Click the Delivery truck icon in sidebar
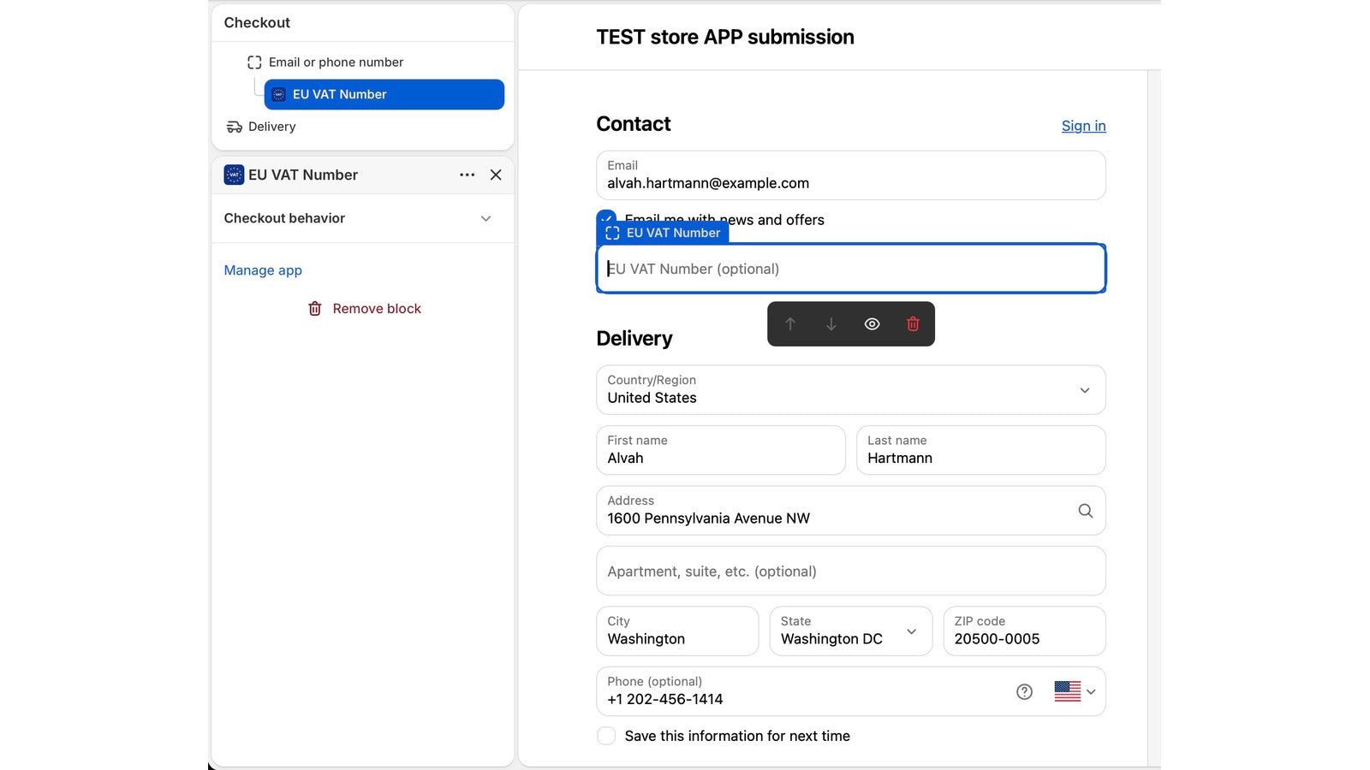 [234, 127]
